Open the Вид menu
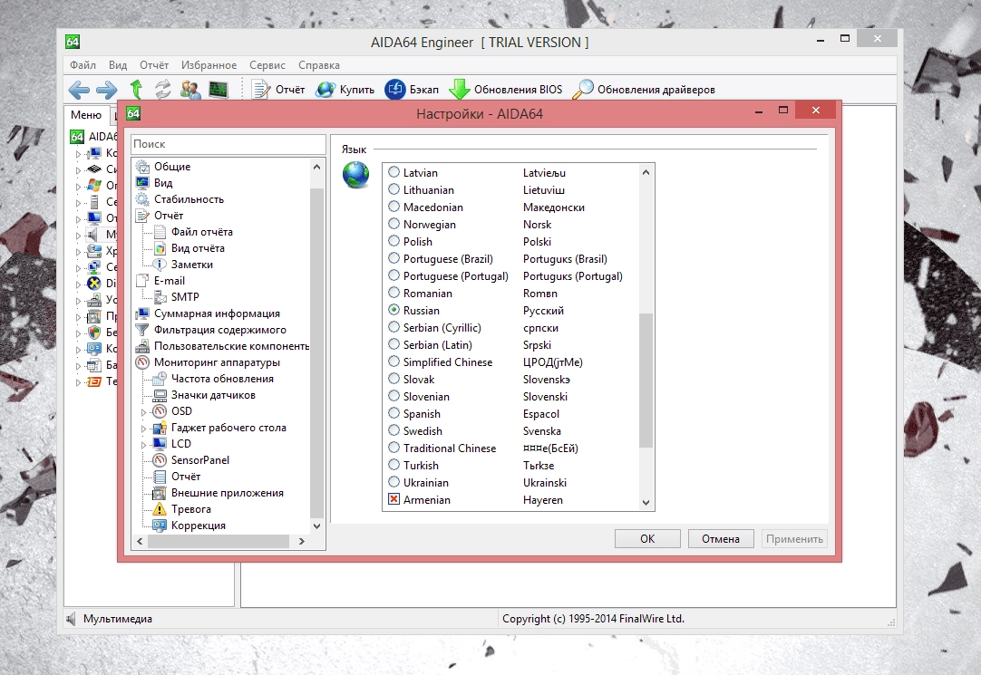 point(118,65)
